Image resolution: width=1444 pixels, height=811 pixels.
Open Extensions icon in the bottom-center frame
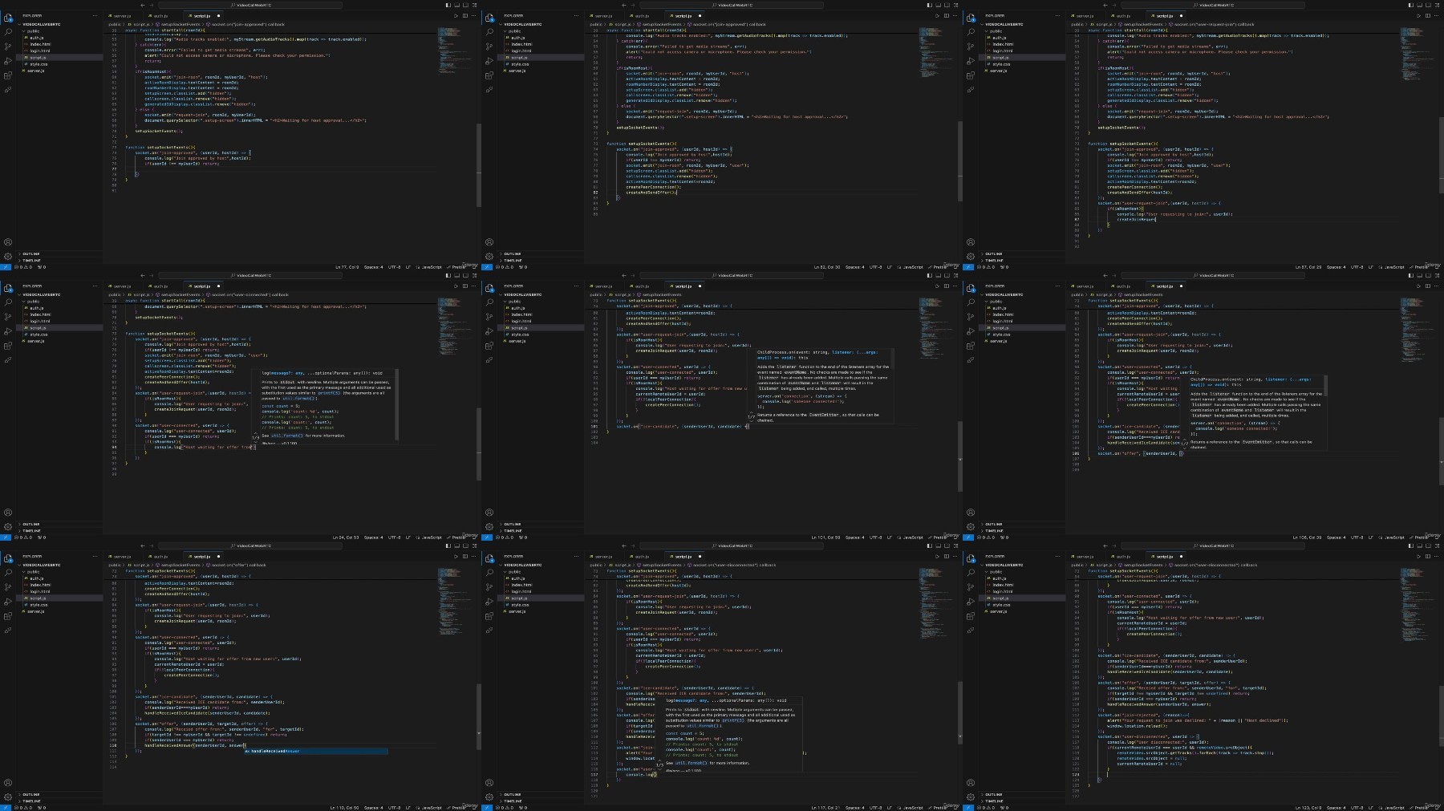(489, 616)
